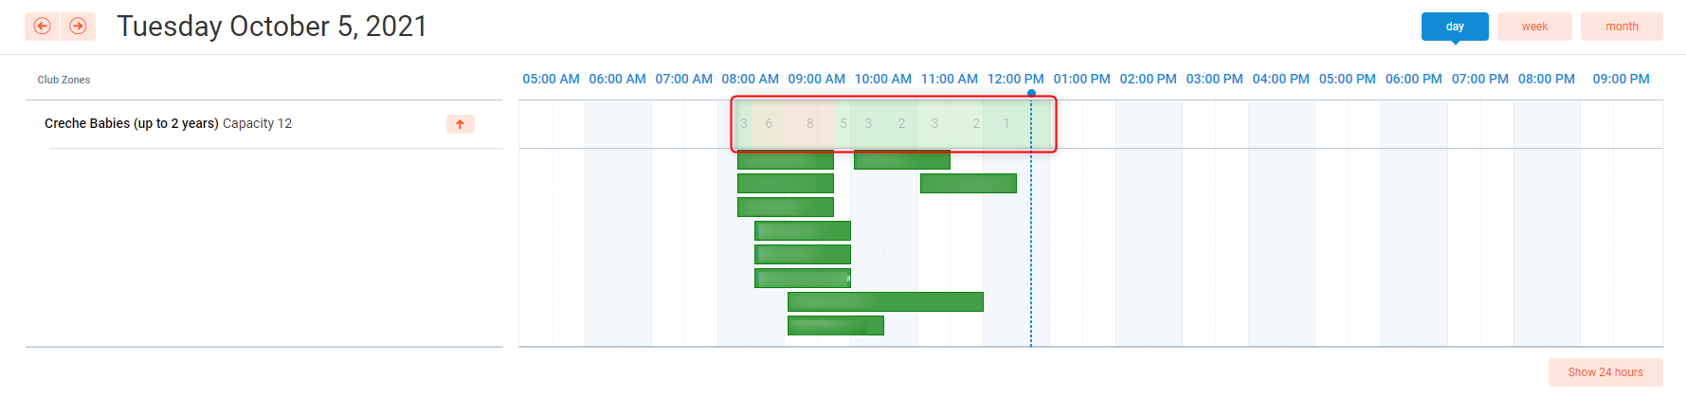This screenshot has height=398, width=1686.
Task: Open the bottom-most green booking bar
Action: coord(835,325)
